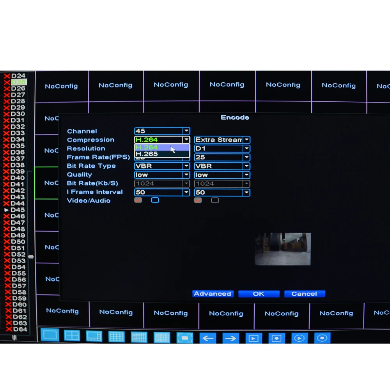
Task: Select channel D60 in the list
Action: (19, 305)
